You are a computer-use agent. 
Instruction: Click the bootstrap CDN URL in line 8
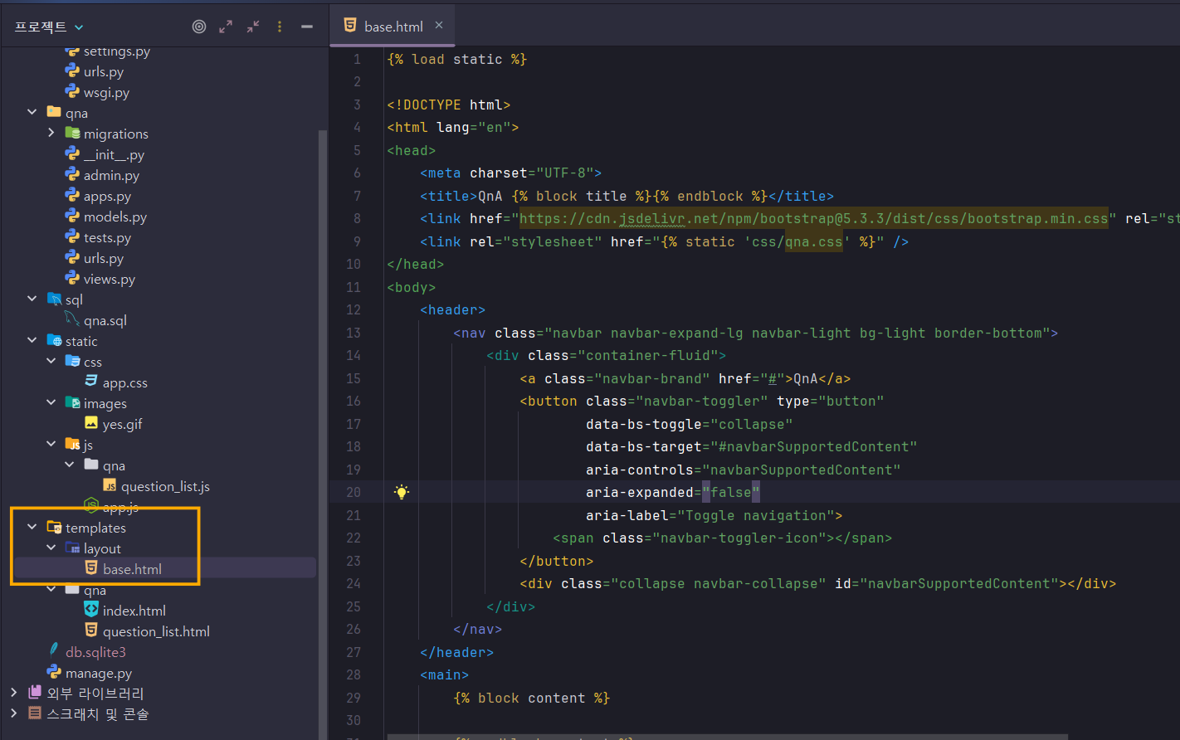coord(813,219)
